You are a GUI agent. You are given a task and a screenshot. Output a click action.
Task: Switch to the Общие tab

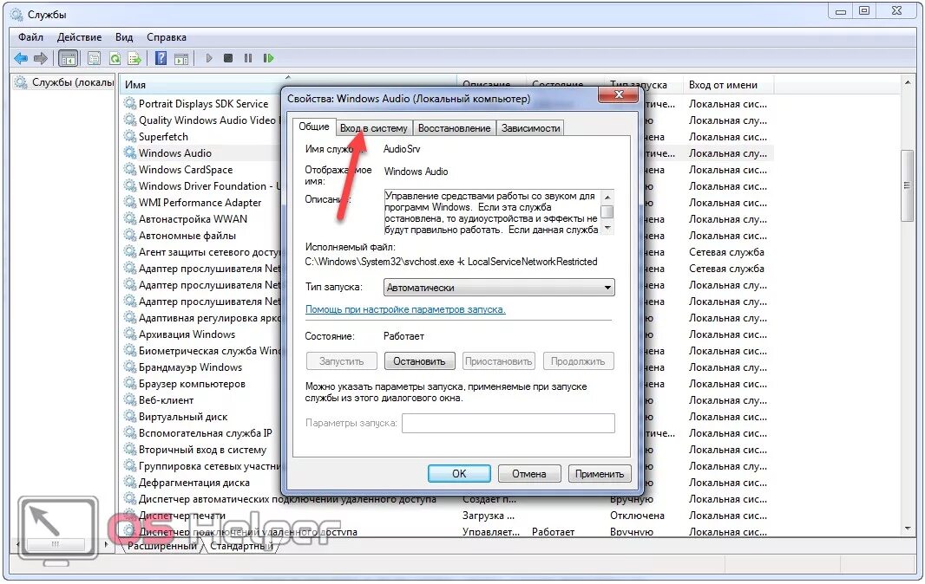314,127
